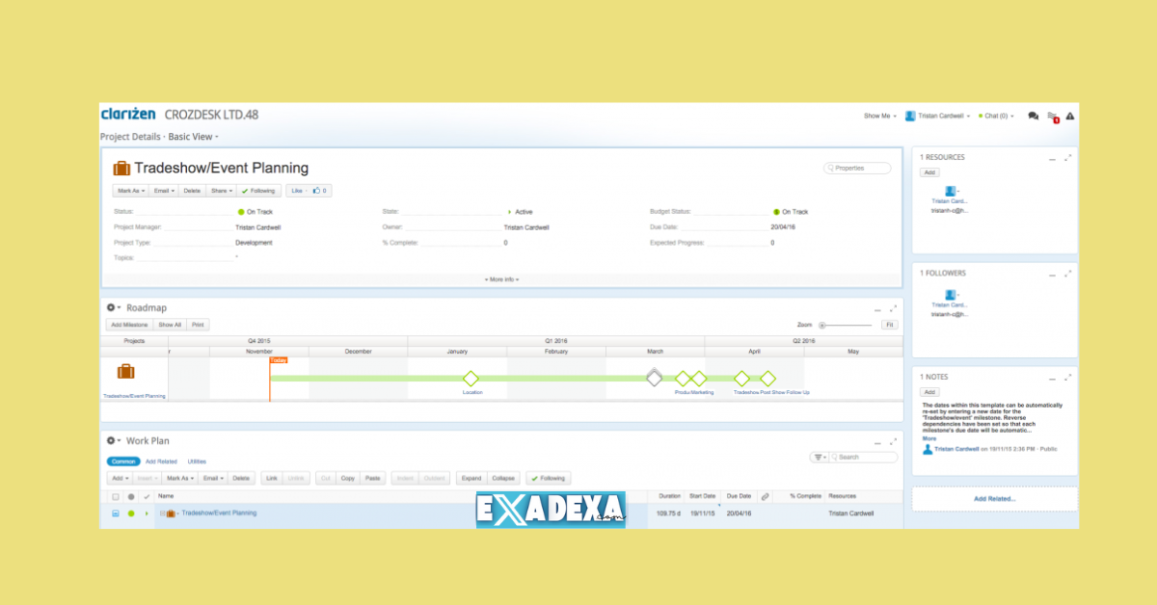
Task: Click the attachment paperclip column header
Action: [765, 495]
